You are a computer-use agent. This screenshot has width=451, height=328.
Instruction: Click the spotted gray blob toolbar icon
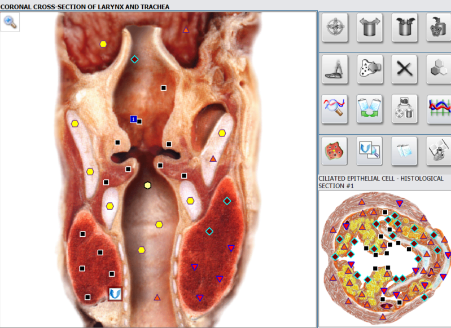370,70
